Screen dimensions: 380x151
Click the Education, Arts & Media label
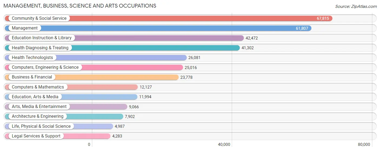[x=35, y=97]
